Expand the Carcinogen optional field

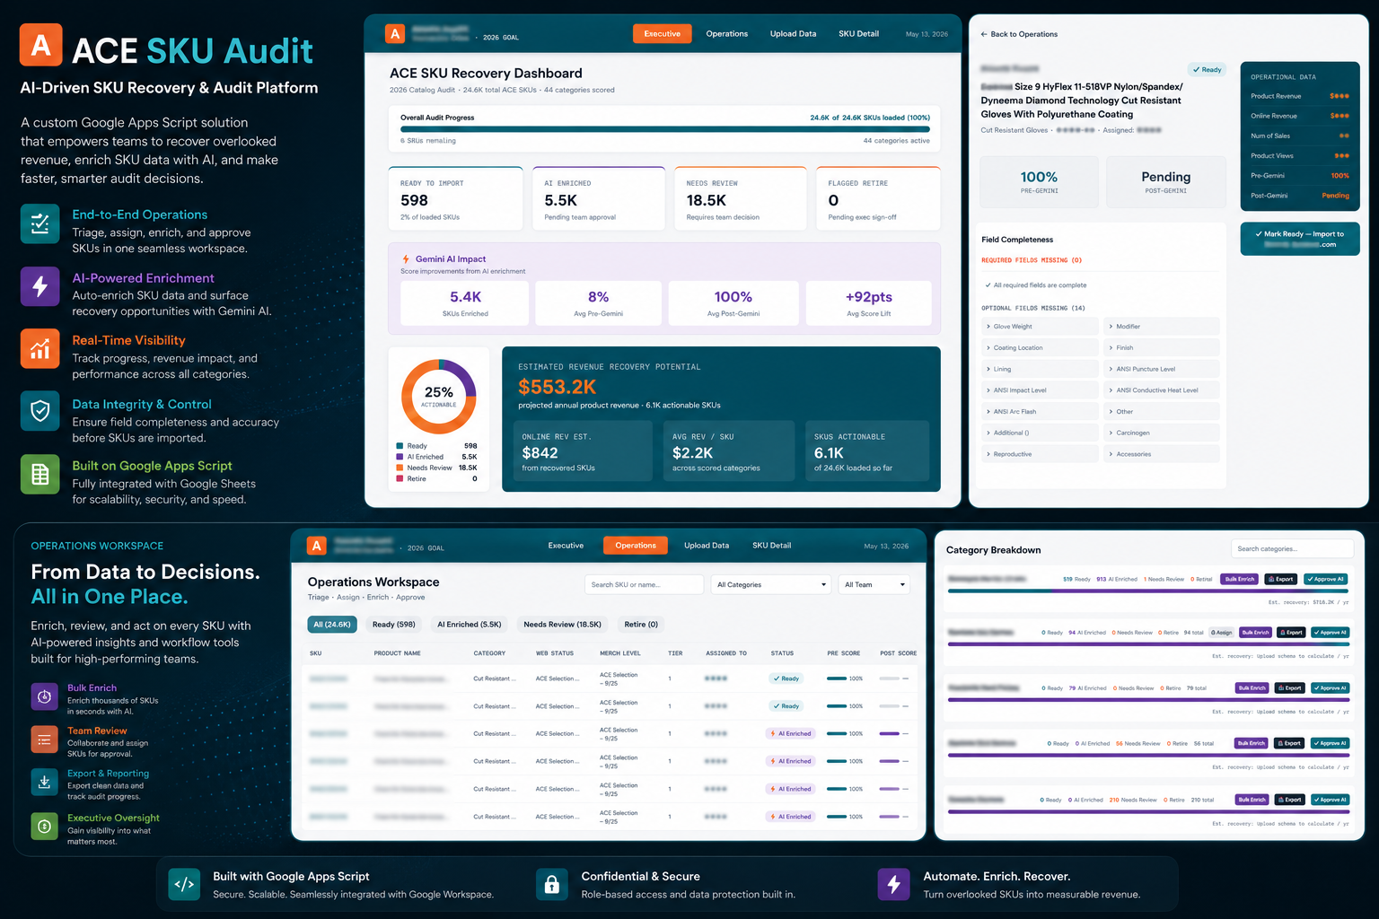[1162, 433]
